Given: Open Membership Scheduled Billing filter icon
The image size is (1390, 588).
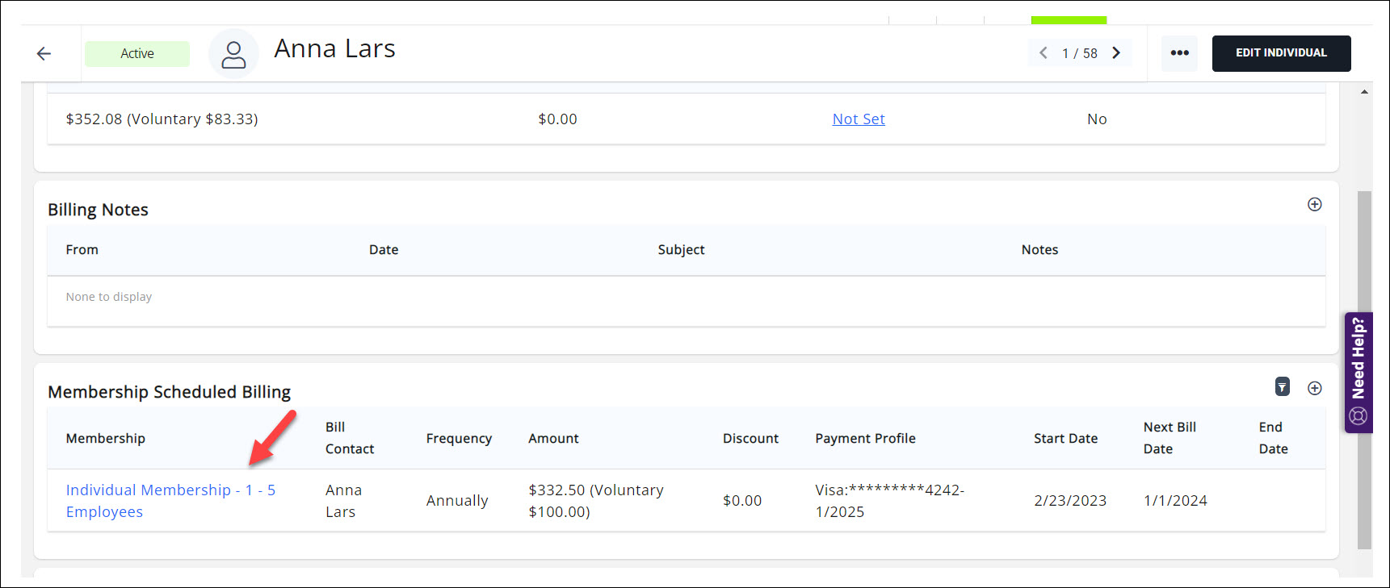Looking at the screenshot, I should click(1282, 387).
